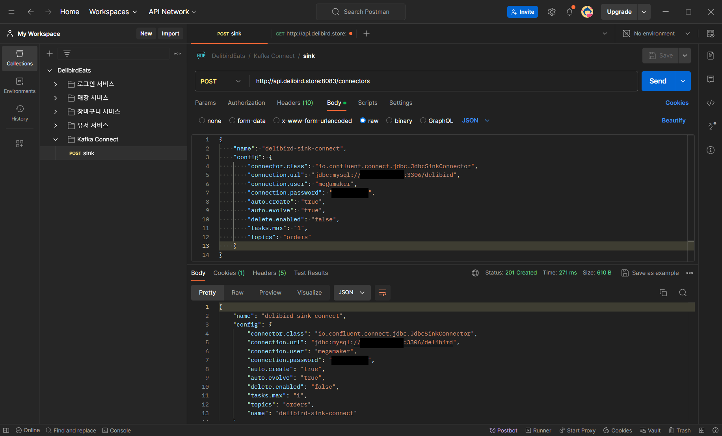722x436 pixels.
Task: Open the response JSON format dropdown
Action: point(352,293)
